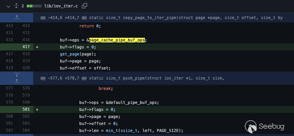Click the get_page(page); code line
294x136 pixels.
click(78, 54)
